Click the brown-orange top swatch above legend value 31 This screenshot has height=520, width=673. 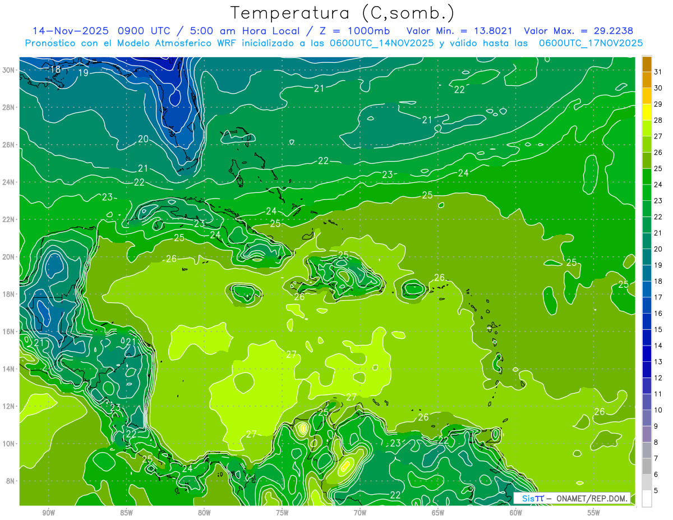(x=647, y=64)
